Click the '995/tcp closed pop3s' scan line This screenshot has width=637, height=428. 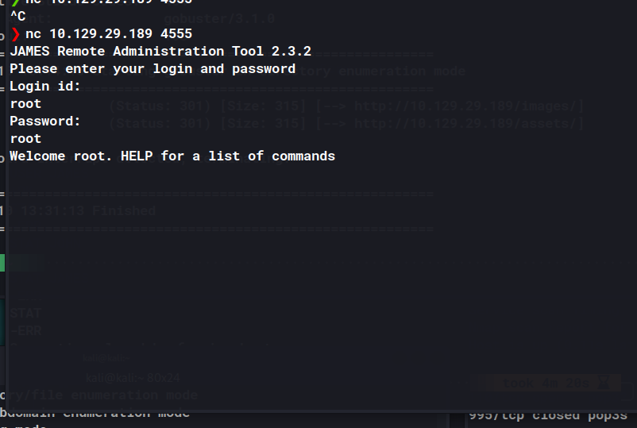[548, 415]
